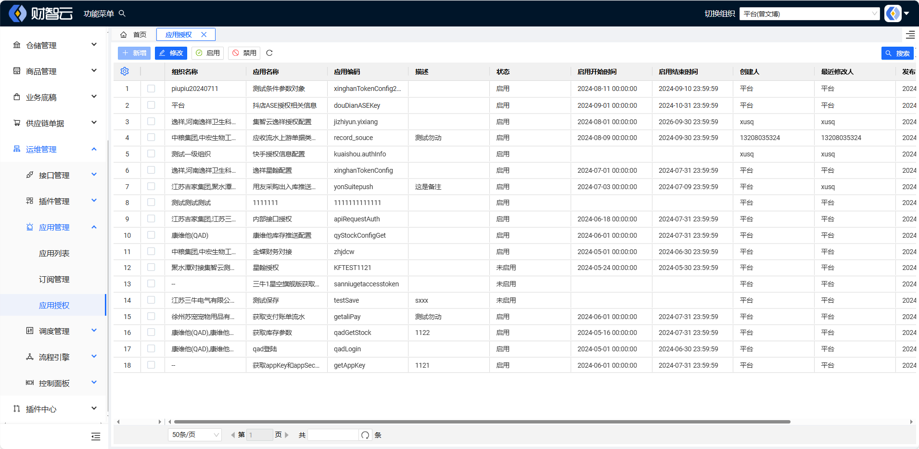Click the pagination refresh total icon

365,435
